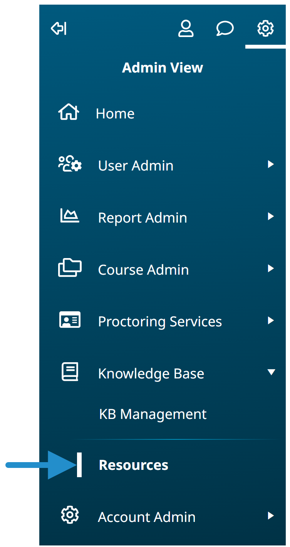Open the user profile icon tab
Viewport: 290px width, 547px height.
click(x=186, y=29)
